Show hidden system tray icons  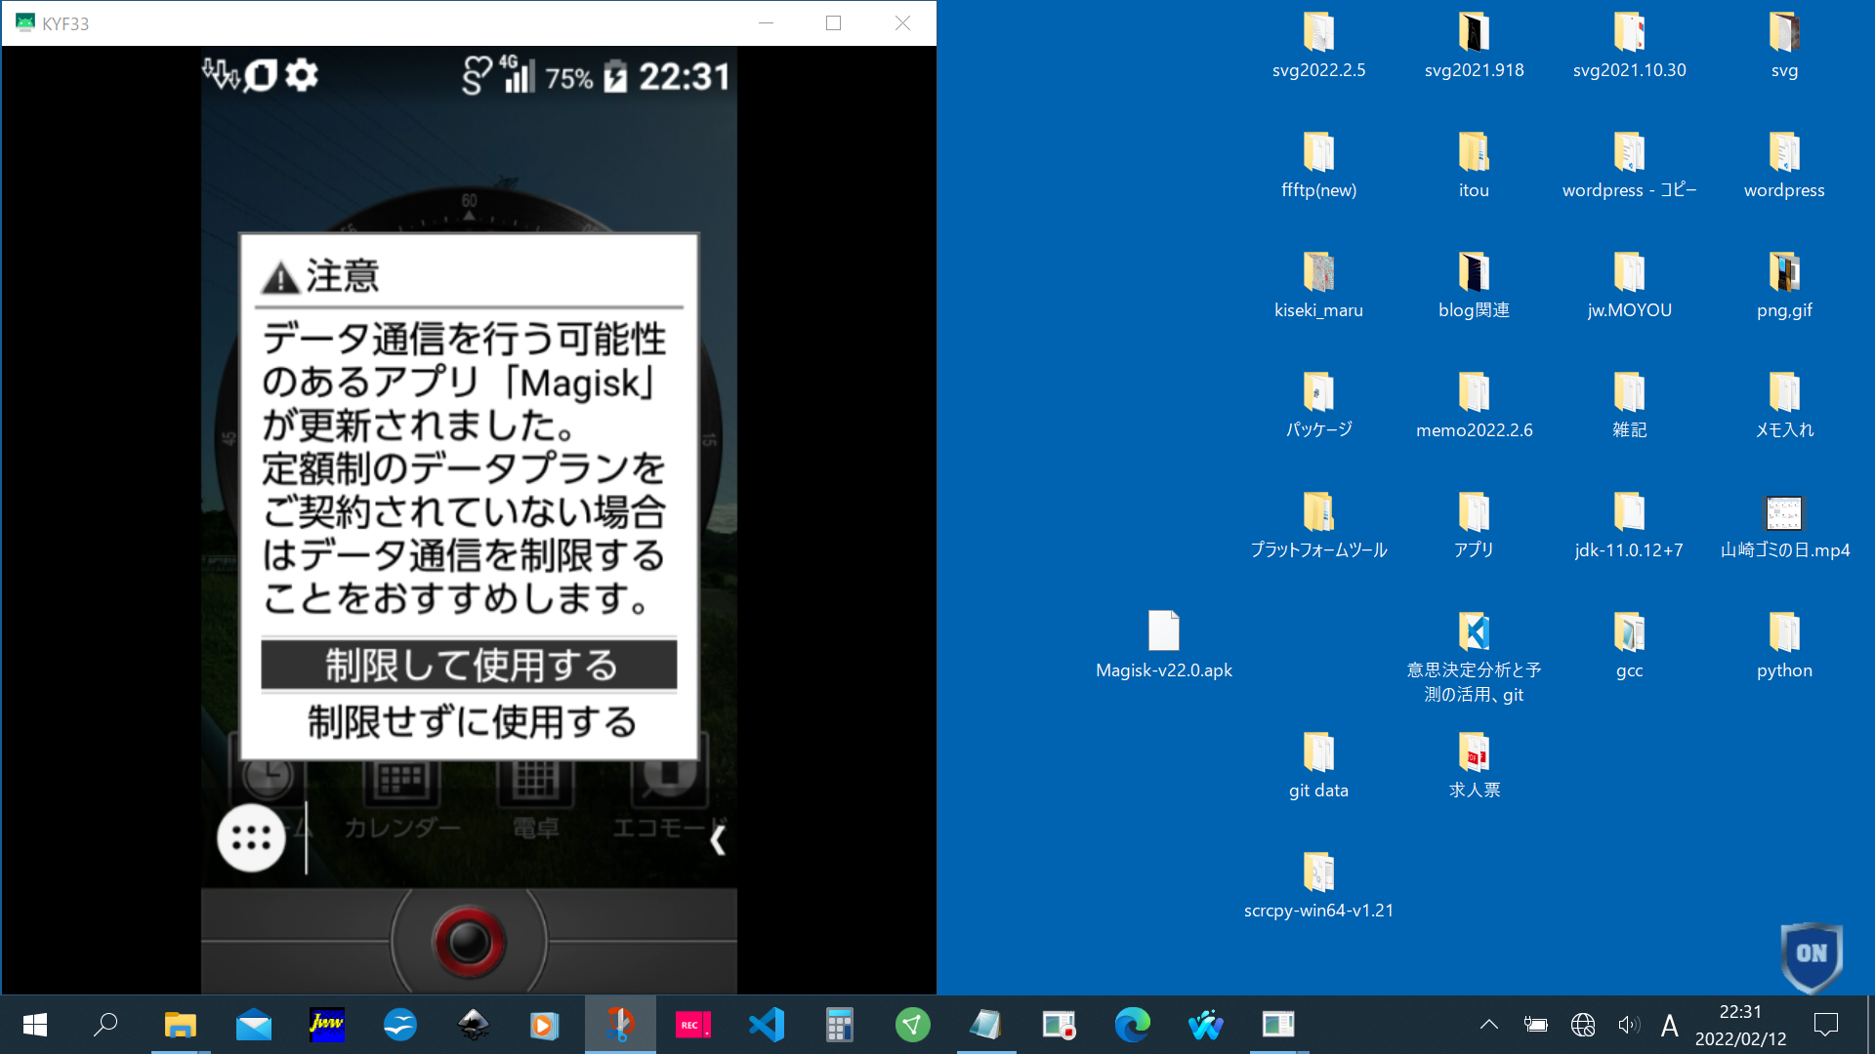point(1488,1025)
